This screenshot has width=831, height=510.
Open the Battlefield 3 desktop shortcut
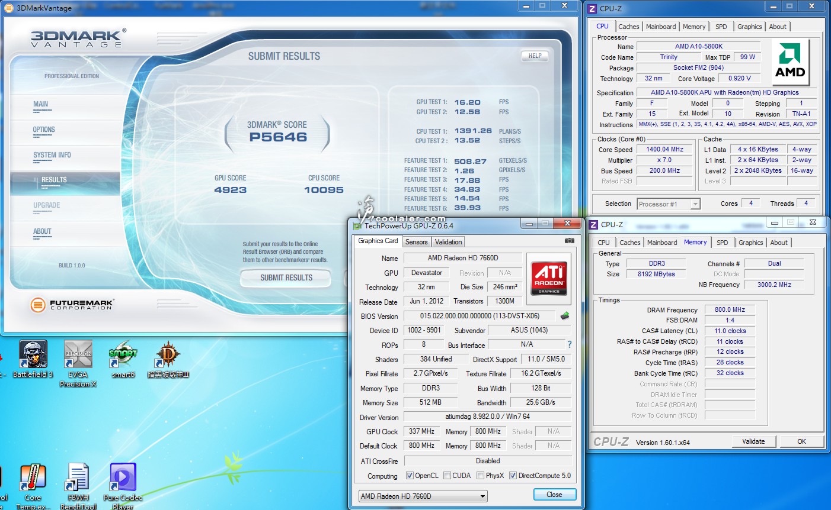33,359
